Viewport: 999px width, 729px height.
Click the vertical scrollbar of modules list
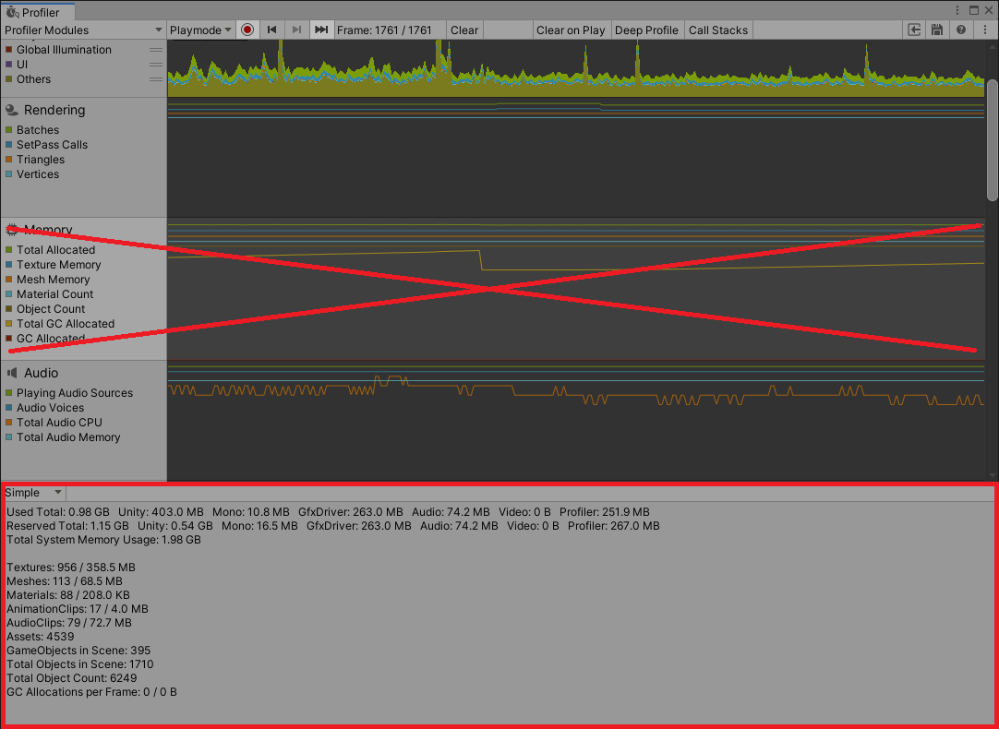(992, 140)
